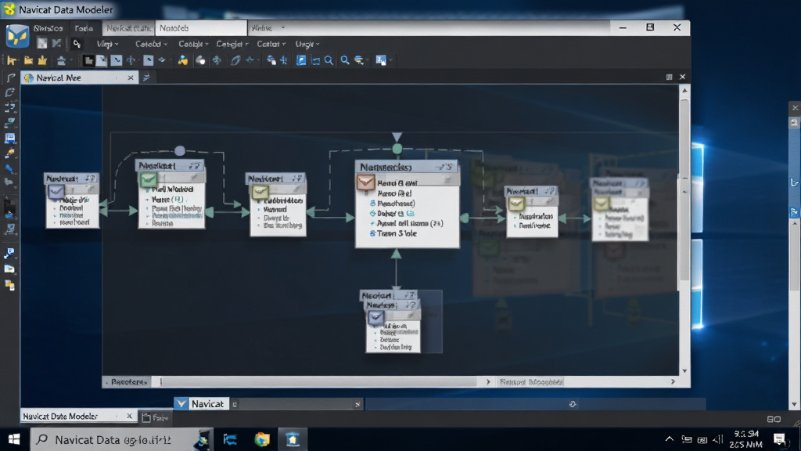Open the dropdown arrow beside the screen image icon
The width and height of the screenshot is (801, 451).
click(391, 60)
